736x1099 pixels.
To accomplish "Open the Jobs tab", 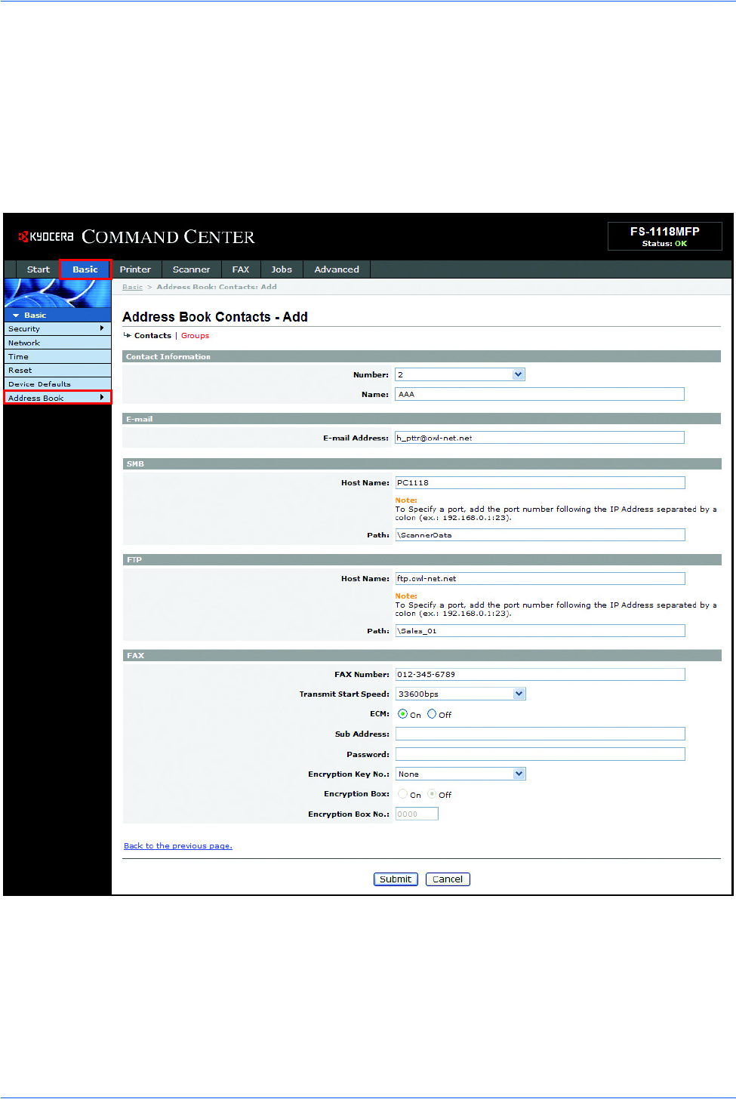I will pos(282,269).
